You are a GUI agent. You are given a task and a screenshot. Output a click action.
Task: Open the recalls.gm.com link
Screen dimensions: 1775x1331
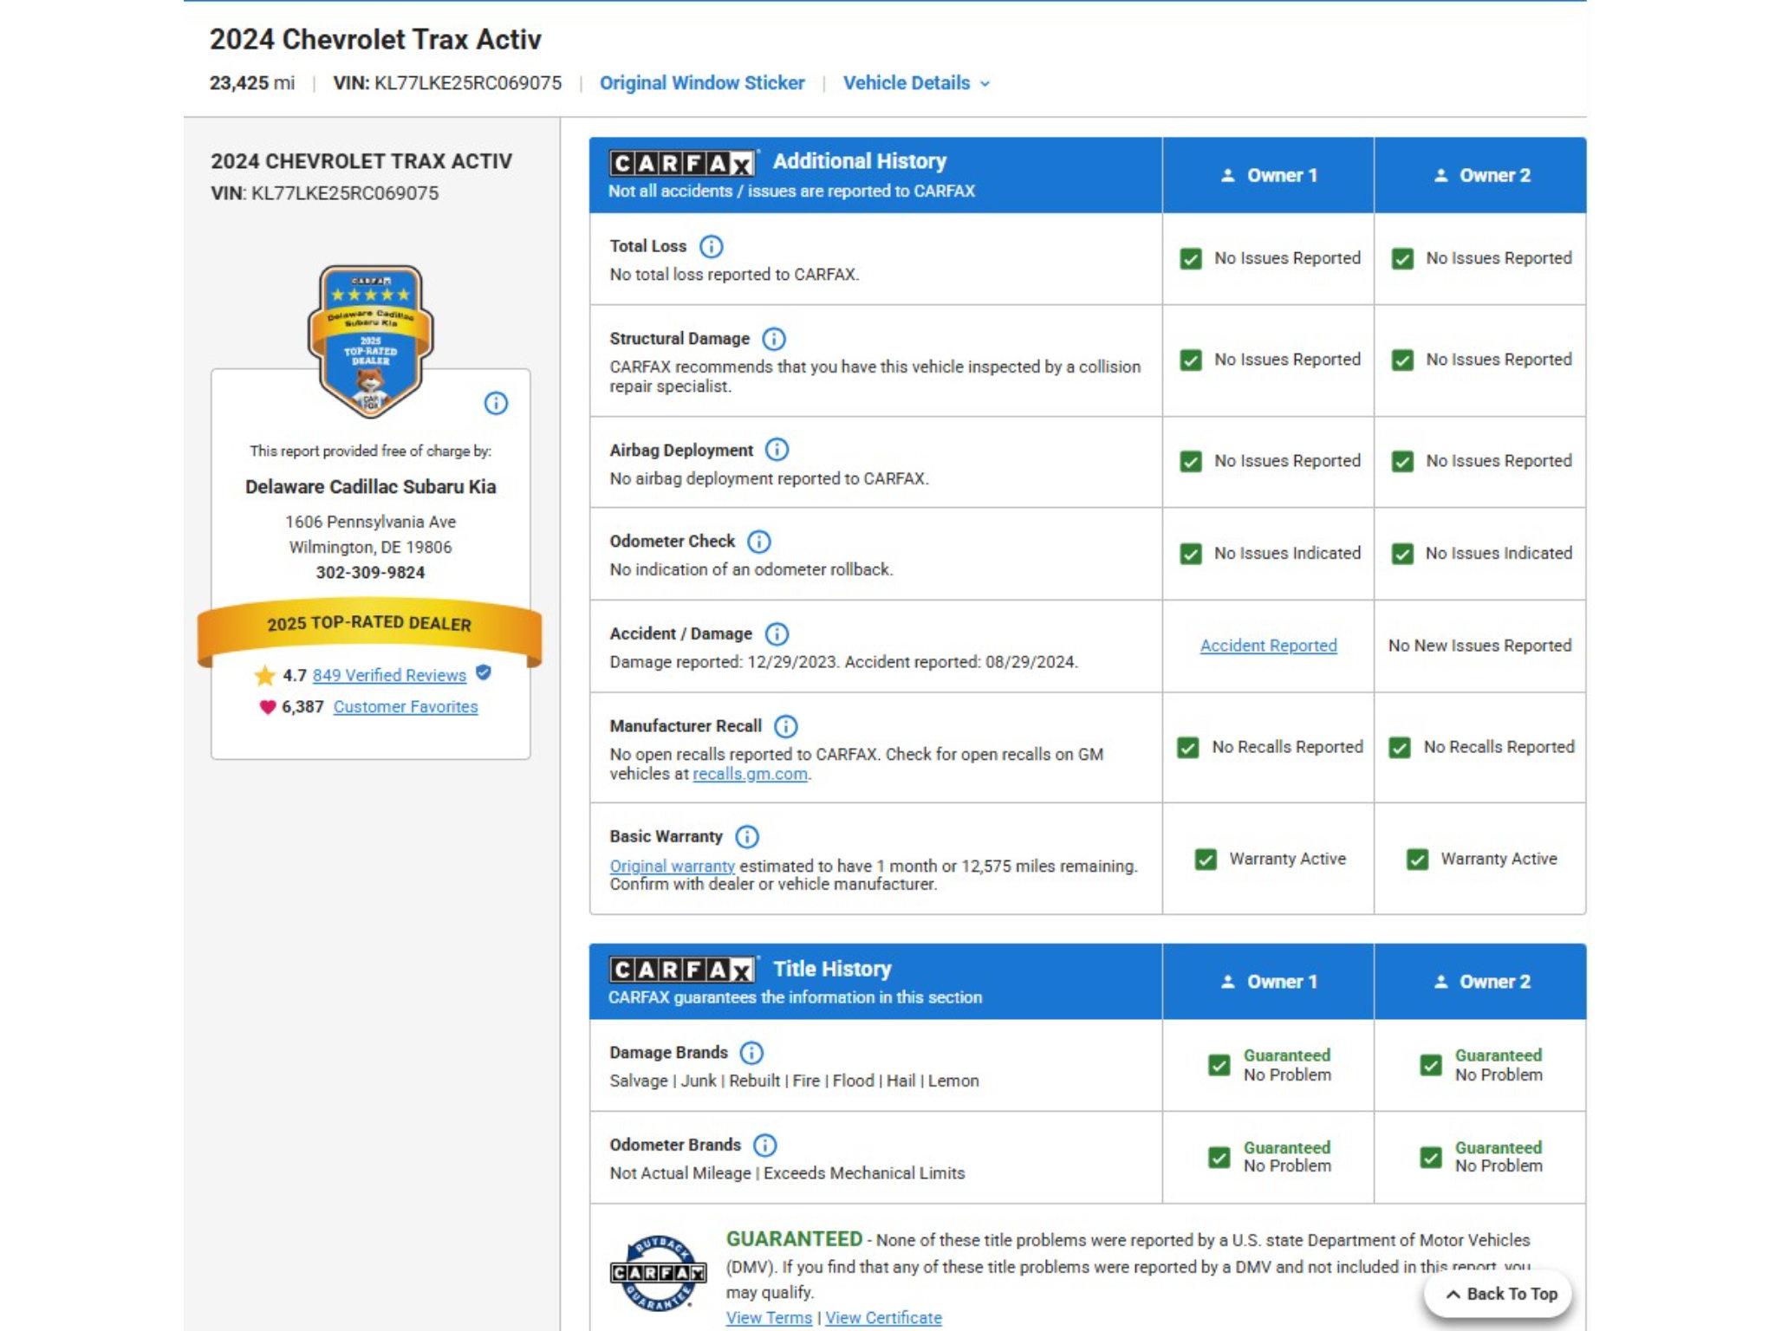(750, 774)
